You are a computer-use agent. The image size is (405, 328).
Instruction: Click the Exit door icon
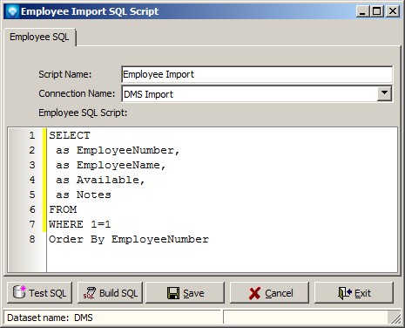pyautogui.click(x=345, y=293)
